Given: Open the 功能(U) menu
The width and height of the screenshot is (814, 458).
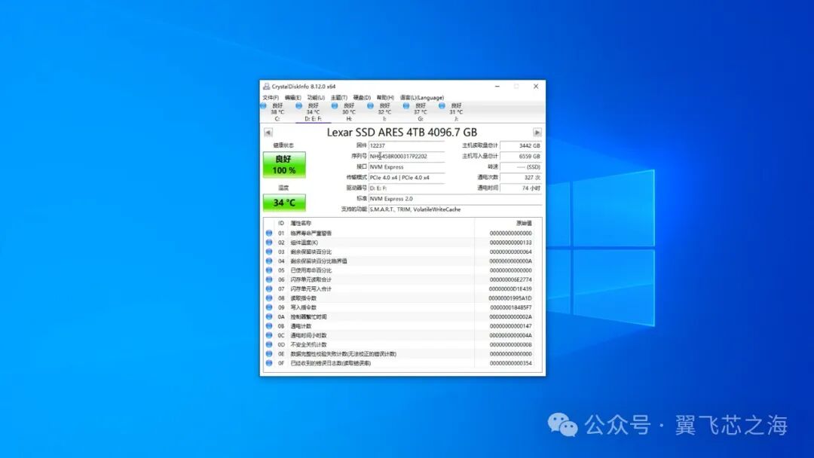Looking at the screenshot, I should click(316, 97).
